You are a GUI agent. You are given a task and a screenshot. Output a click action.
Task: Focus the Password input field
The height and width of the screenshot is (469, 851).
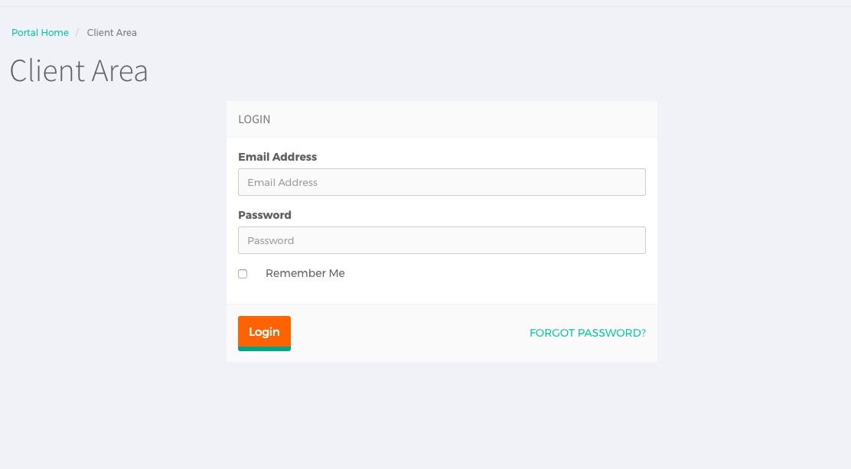click(x=442, y=240)
